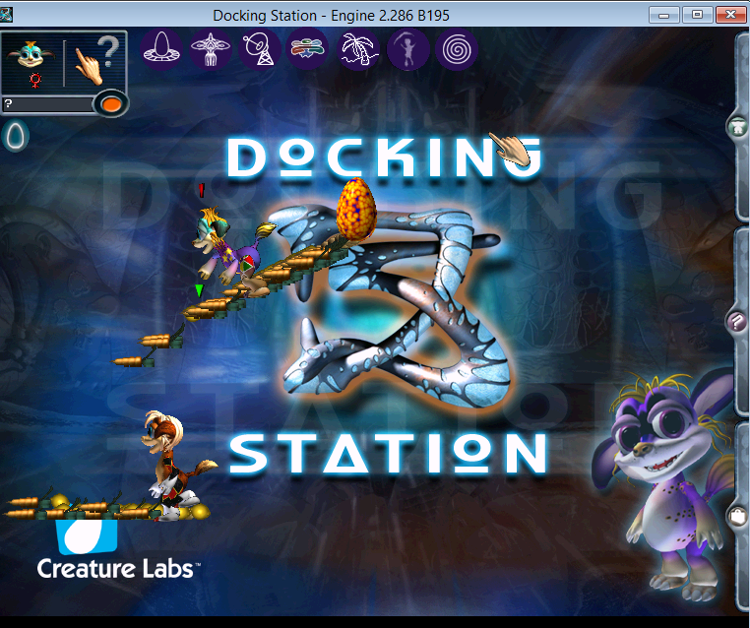Click the small egg icon below creature panel
The height and width of the screenshot is (628, 750).
click(x=16, y=135)
